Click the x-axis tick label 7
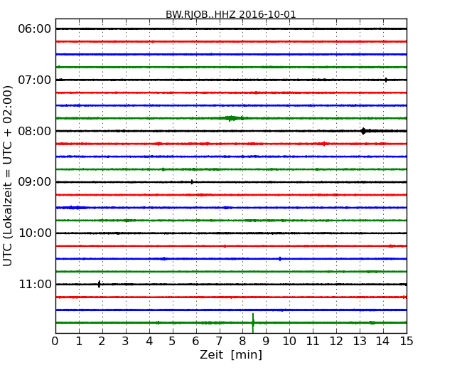This screenshot has height=370, width=462. pos(219,342)
